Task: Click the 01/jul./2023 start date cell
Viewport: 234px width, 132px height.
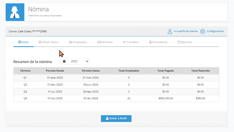Action: (55, 92)
